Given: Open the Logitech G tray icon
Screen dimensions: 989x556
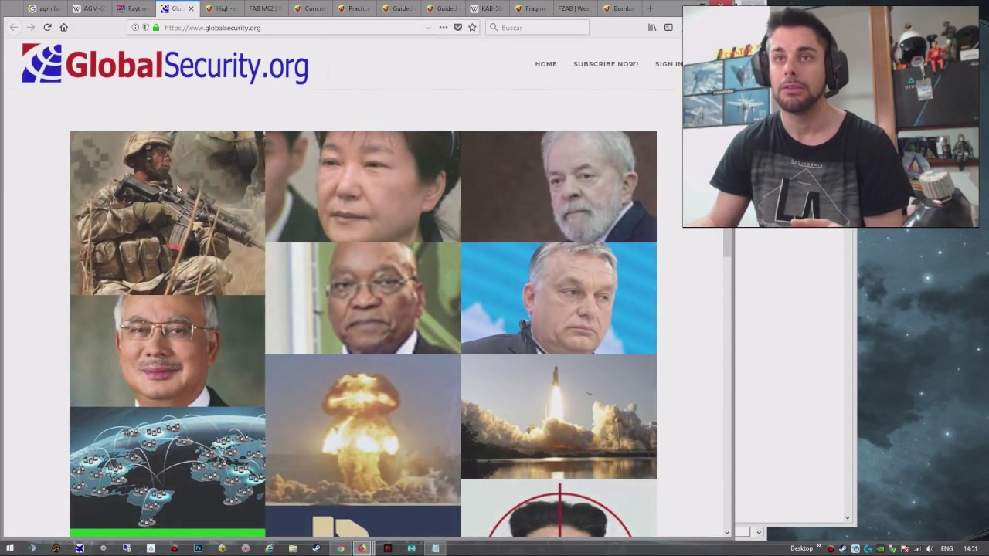Looking at the screenshot, I should pyautogui.click(x=868, y=549).
